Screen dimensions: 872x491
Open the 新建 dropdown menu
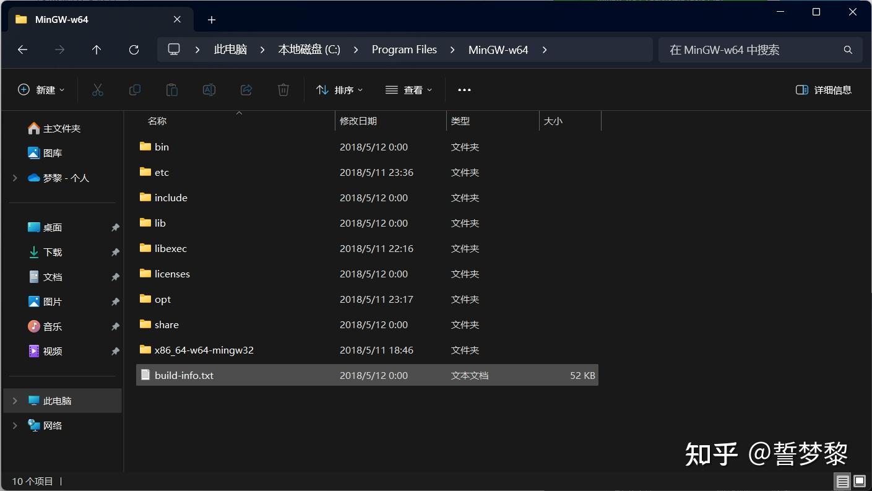tap(41, 90)
